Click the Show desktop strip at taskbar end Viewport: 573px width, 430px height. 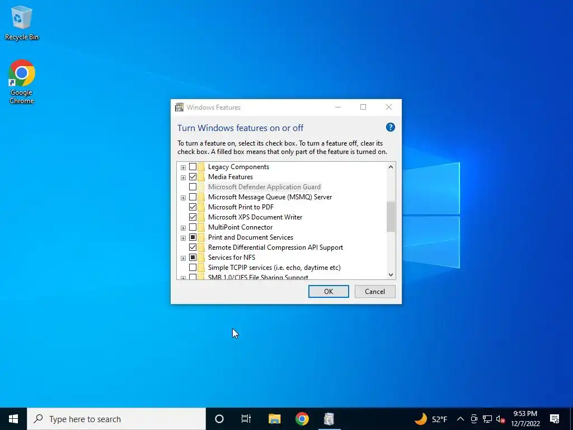[571, 419]
